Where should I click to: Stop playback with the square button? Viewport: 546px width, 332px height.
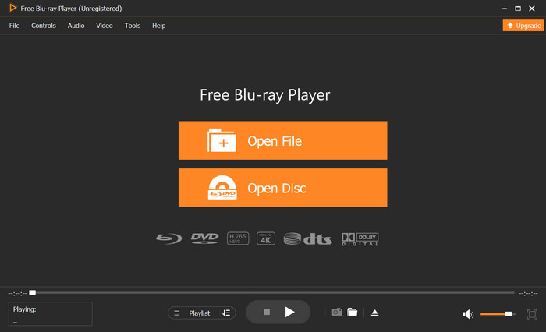[267, 313]
